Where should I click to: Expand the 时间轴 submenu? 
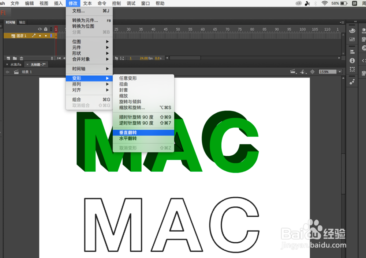[89, 69]
